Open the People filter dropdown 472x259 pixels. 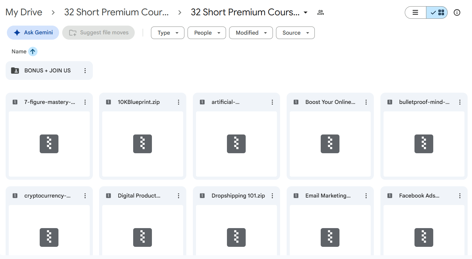click(207, 33)
